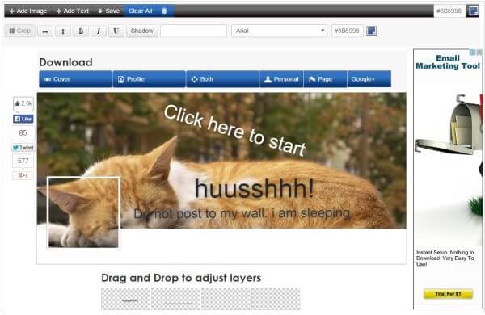
Task: Toggle underline text formatting
Action: click(116, 31)
